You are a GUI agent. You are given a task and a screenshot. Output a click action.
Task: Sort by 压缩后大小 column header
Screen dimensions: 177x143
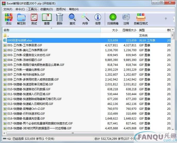(x=128, y=30)
